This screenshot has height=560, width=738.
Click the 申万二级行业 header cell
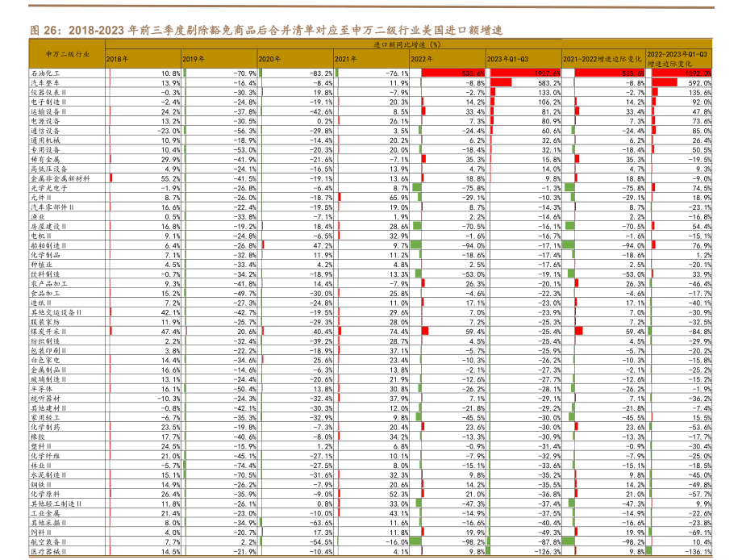point(66,54)
